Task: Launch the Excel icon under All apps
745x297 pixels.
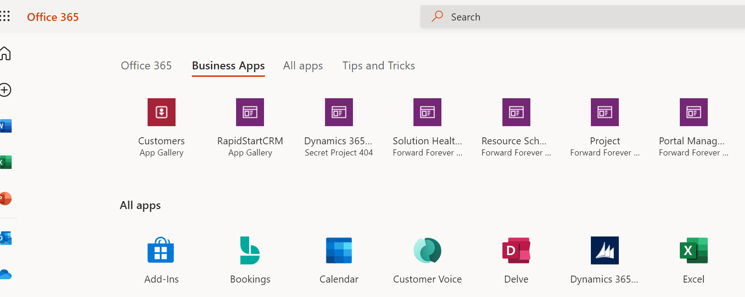Action: tap(694, 250)
